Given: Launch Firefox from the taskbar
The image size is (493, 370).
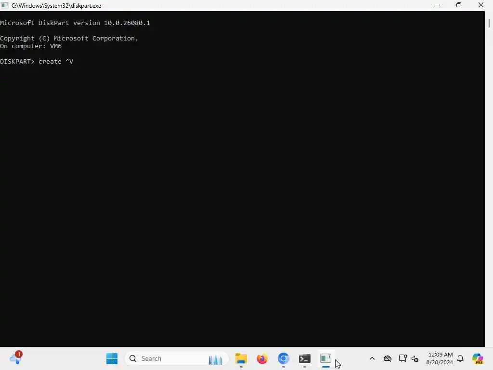Looking at the screenshot, I should click(x=262, y=358).
